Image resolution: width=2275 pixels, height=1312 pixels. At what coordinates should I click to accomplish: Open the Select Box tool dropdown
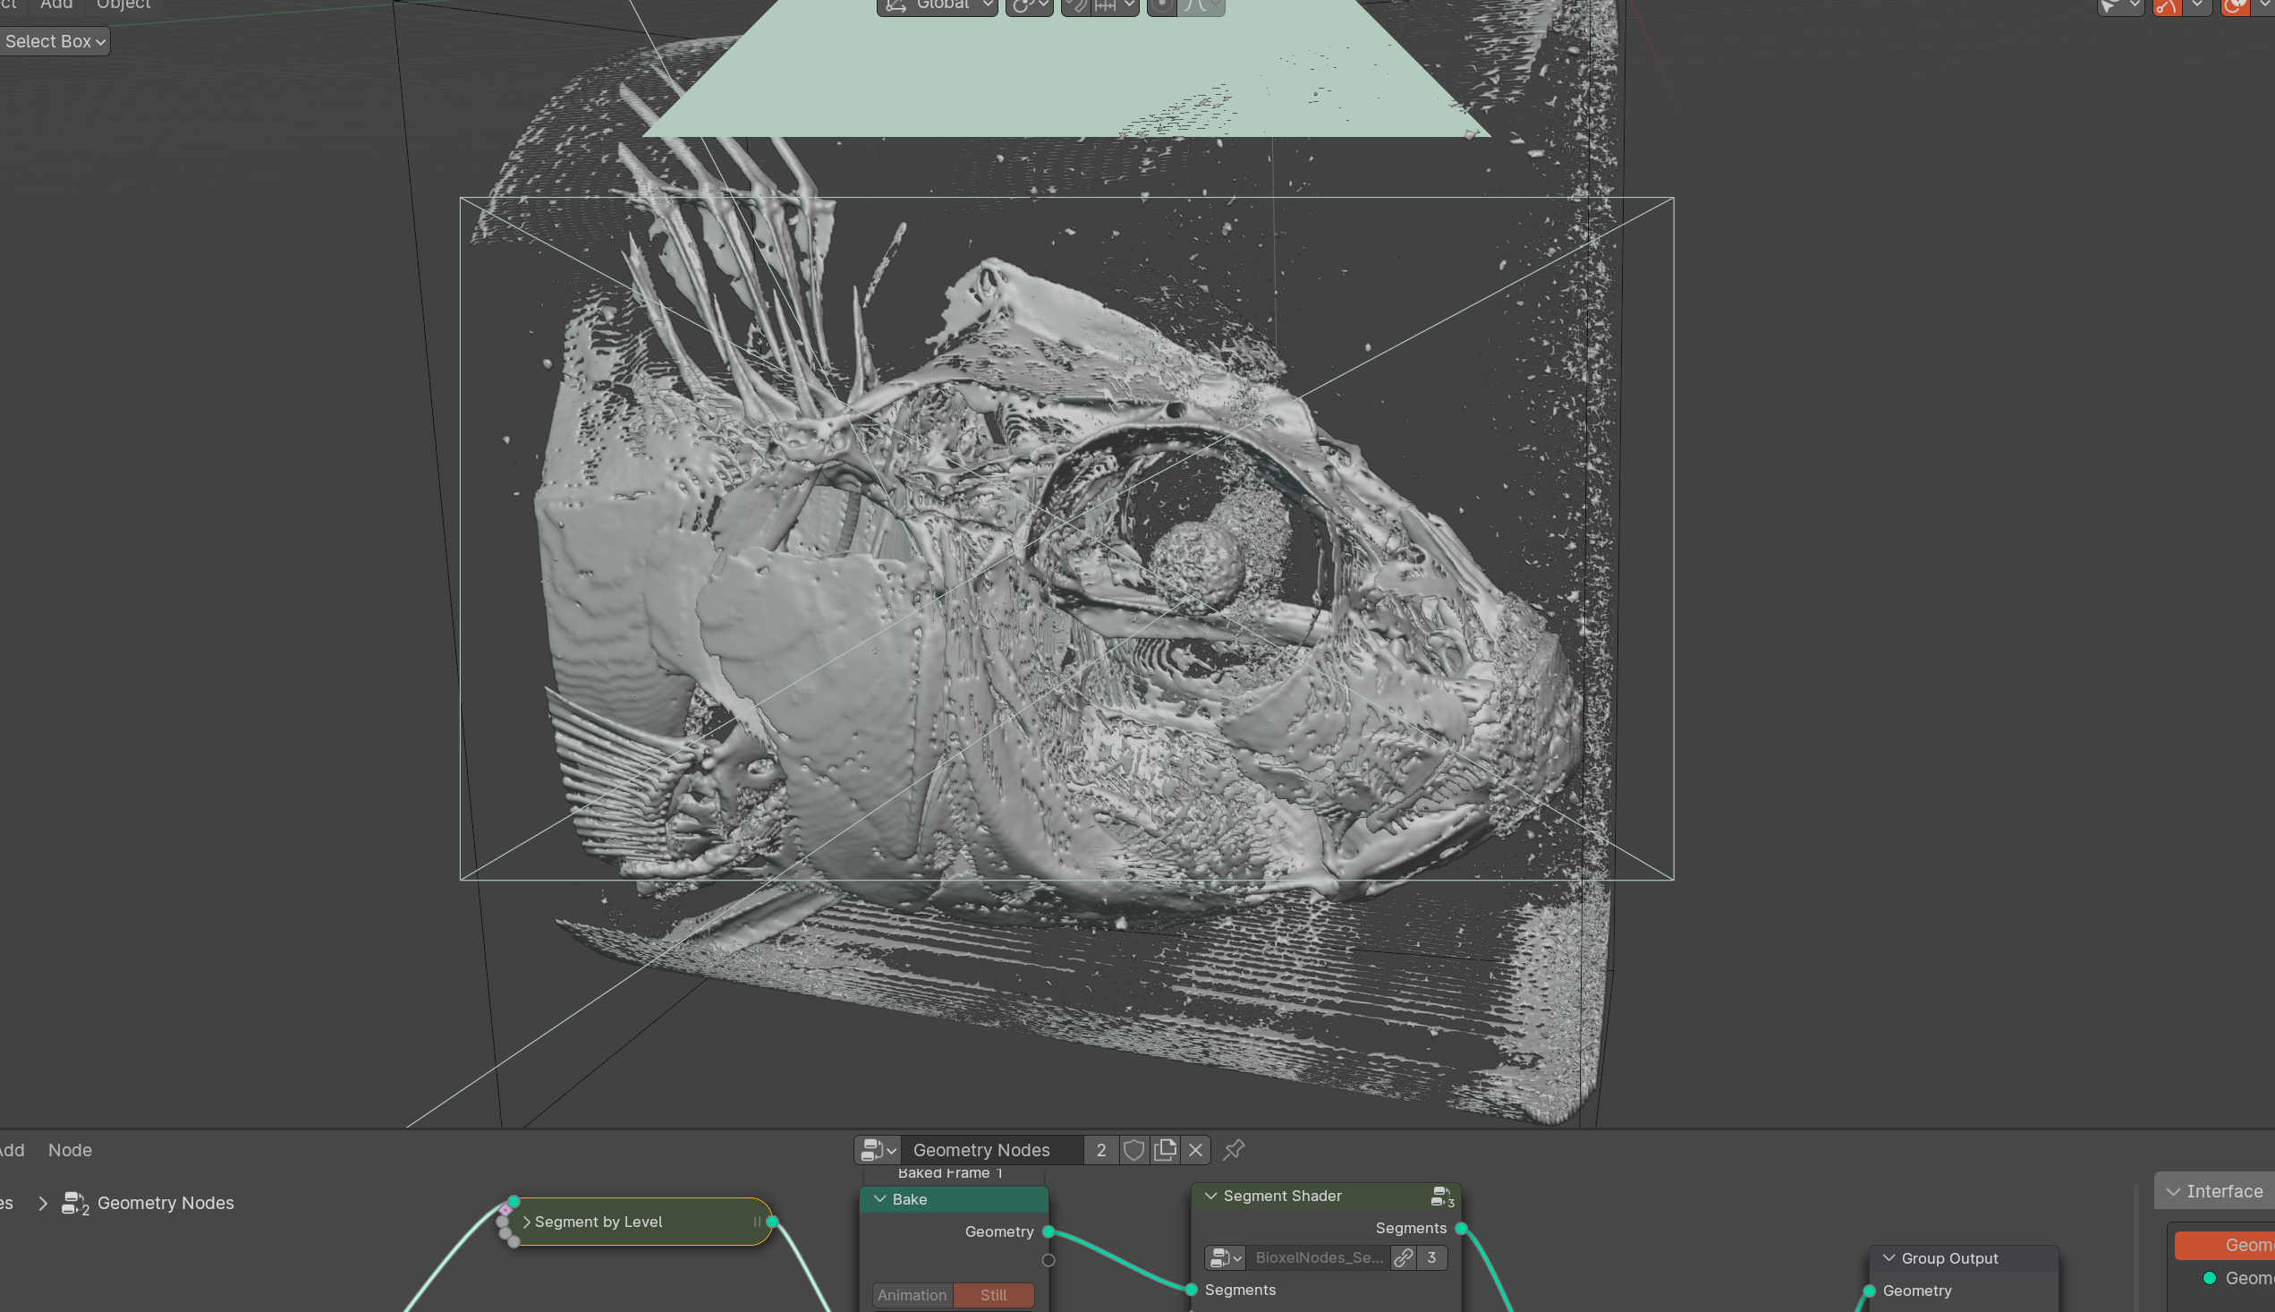tap(54, 41)
